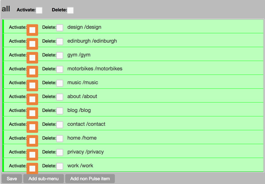The height and width of the screenshot is (184, 265).
Task: Select Delete checkbox on blog row
Action: [60, 111]
